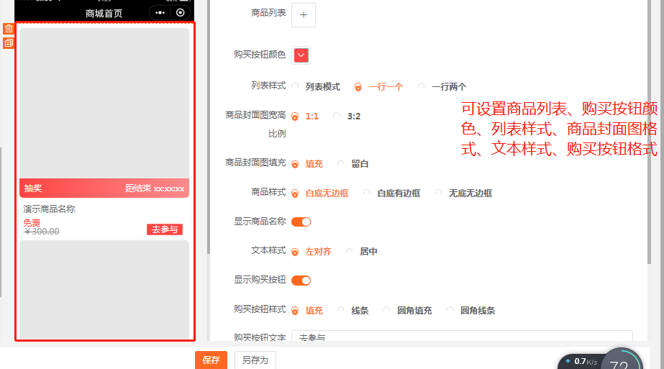Click the 去参与 button in preview

[165, 229]
